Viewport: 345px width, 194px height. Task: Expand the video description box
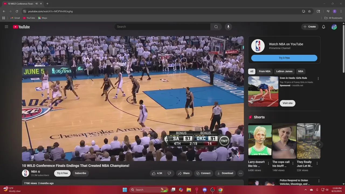click(x=133, y=183)
